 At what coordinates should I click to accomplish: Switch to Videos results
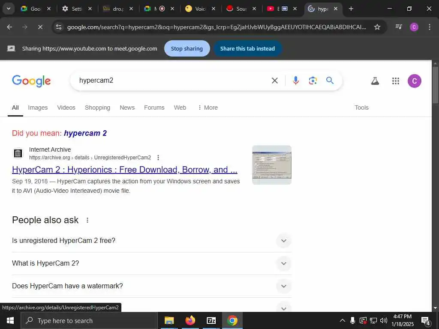(66, 108)
